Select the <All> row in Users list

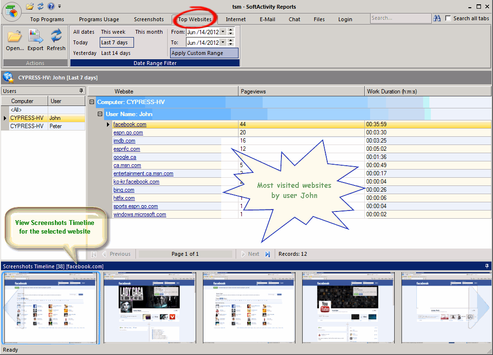point(43,110)
